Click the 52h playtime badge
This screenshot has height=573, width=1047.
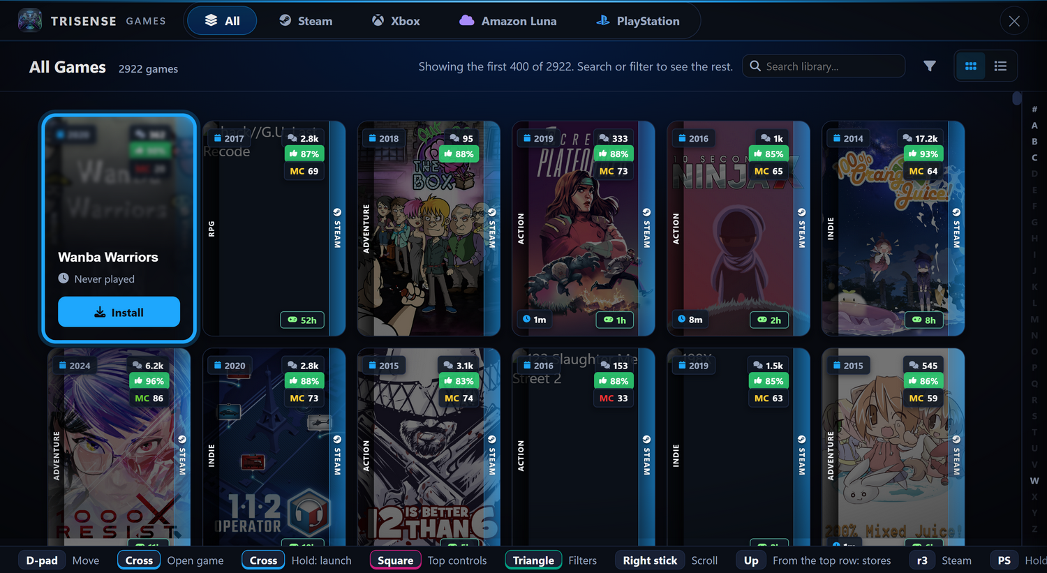coord(302,320)
